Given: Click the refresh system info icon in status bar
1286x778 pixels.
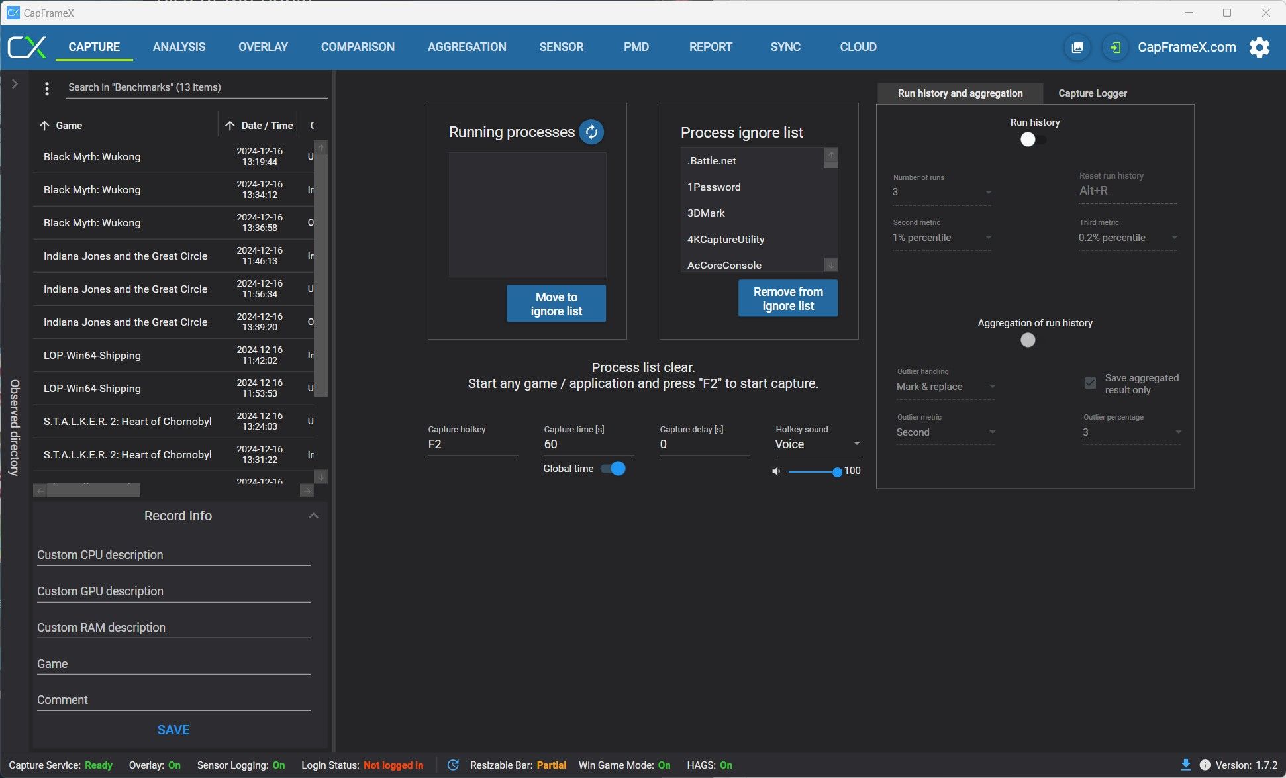Looking at the screenshot, I should coord(453,765).
